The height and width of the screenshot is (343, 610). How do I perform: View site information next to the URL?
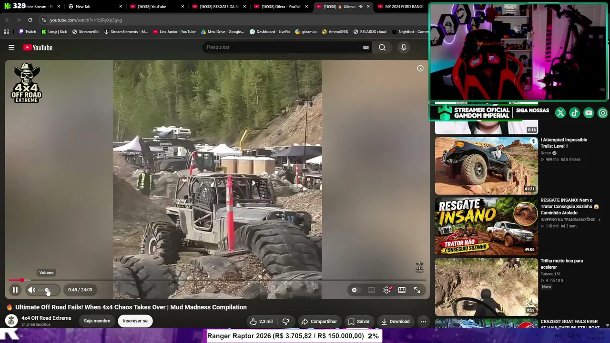pos(44,20)
